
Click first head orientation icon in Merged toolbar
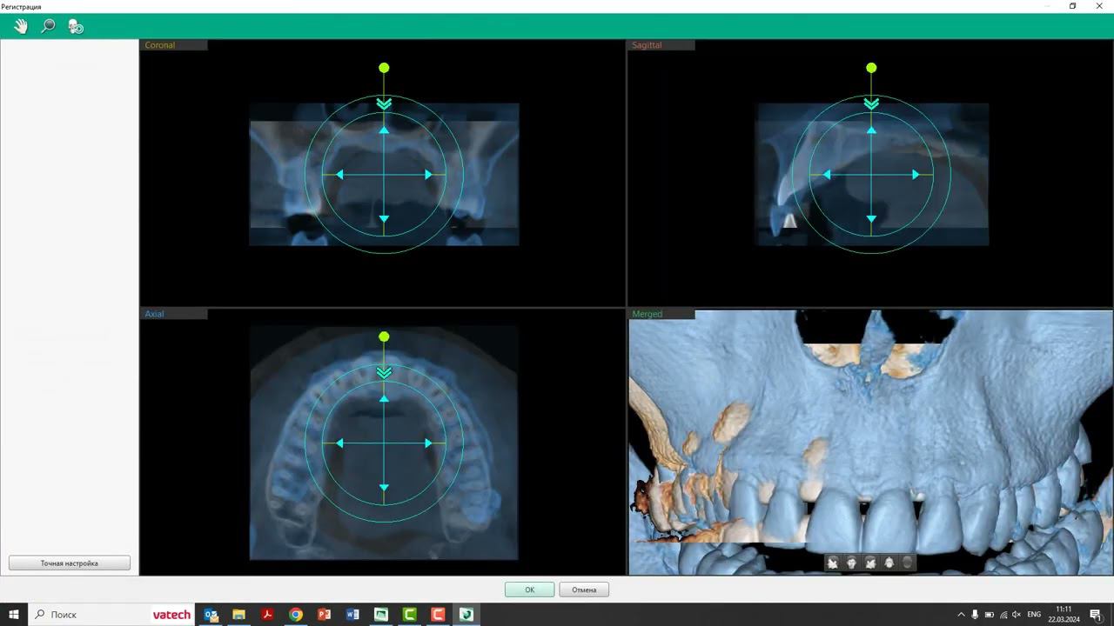[833, 563]
